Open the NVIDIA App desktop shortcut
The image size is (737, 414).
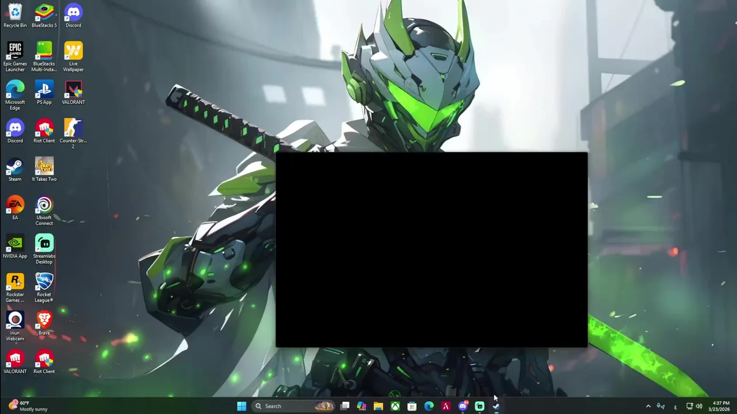coord(15,247)
